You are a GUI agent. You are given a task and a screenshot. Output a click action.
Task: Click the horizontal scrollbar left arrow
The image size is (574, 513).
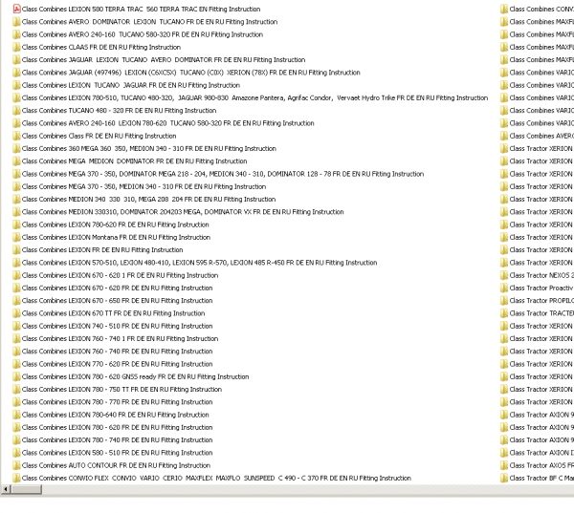click(x=6, y=489)
